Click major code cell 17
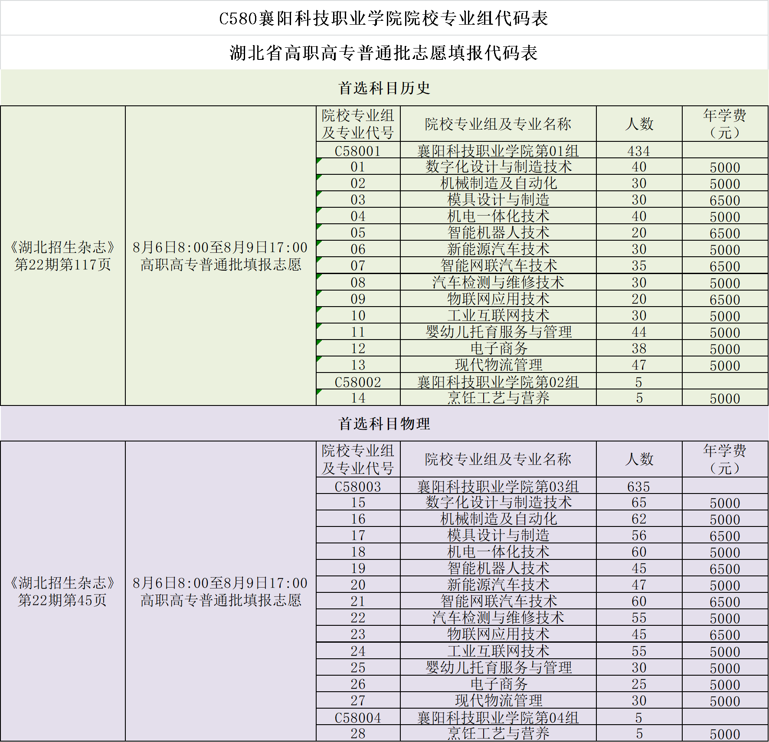 click(x=358, y=536)
